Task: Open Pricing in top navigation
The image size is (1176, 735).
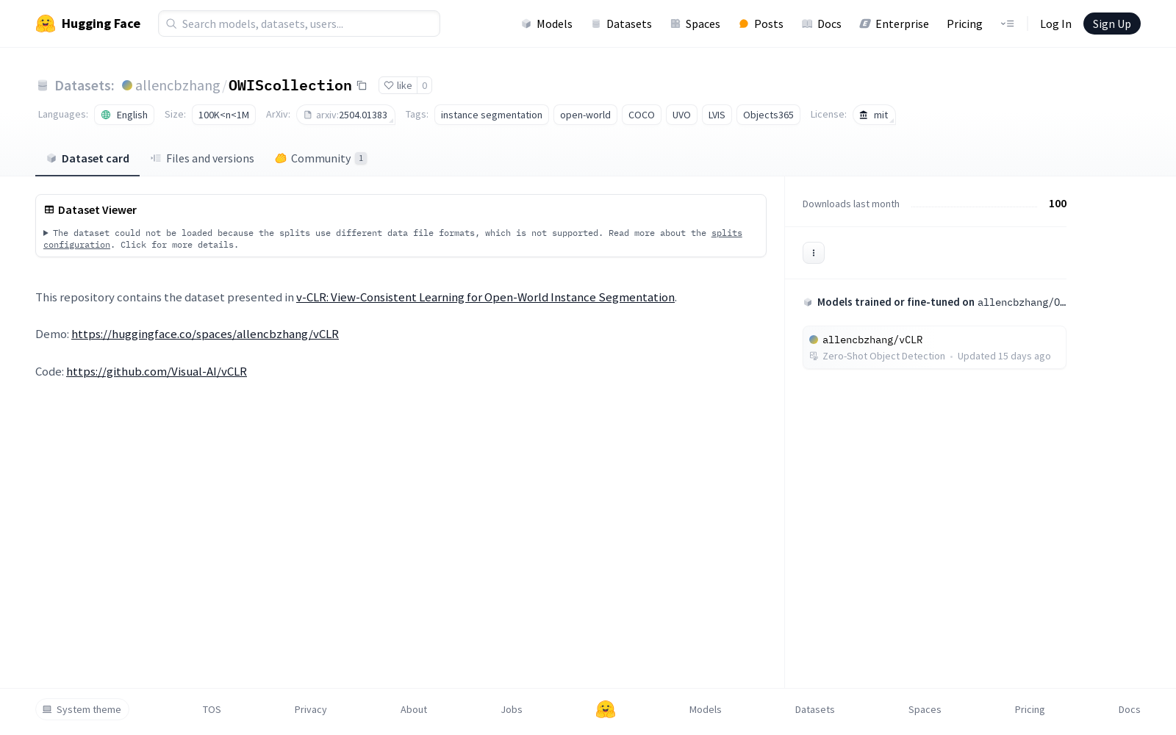Action: pos(964,24)
